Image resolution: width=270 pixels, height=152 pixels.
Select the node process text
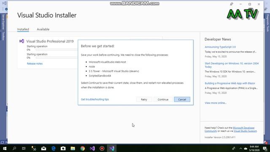[92, 67]
